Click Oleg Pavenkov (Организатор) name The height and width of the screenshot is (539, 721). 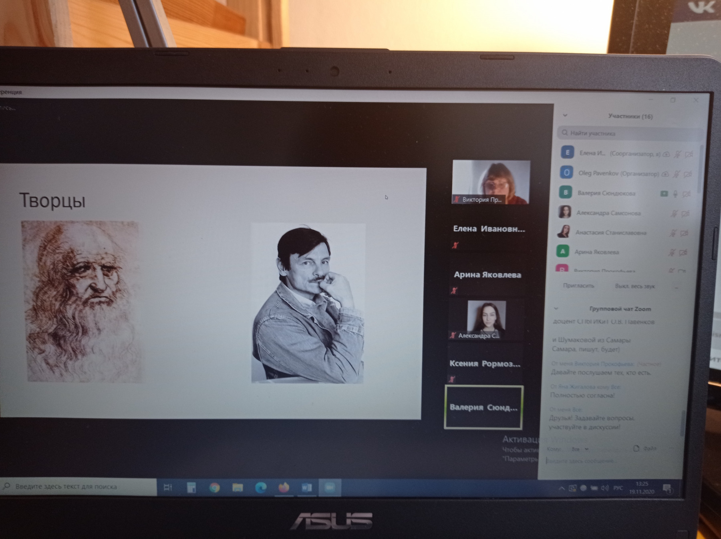point(618,174)
